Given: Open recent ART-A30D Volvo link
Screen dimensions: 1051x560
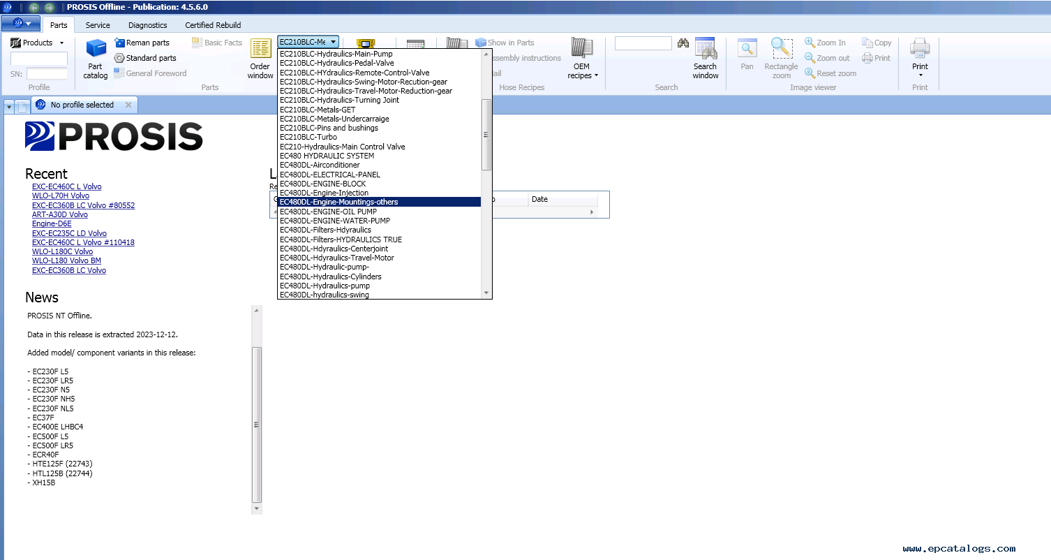Looking at the screenshot, I should (x=60, y=214).
